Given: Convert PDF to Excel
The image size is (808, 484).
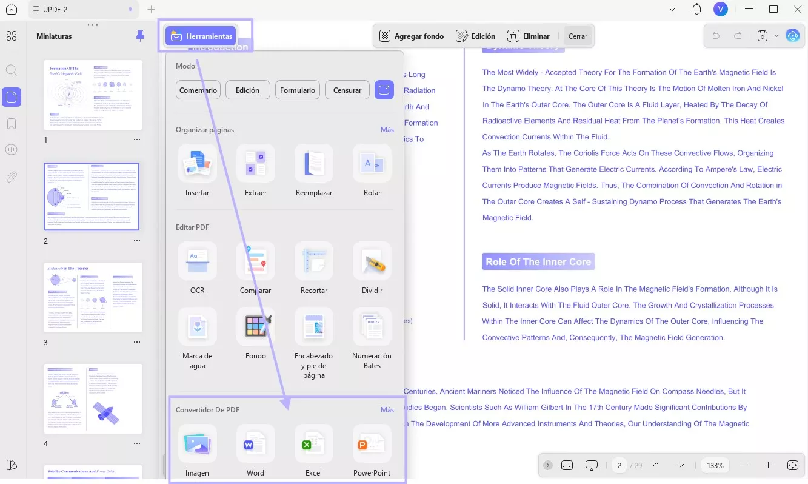Looking at the screenshot, I should 314,443.
